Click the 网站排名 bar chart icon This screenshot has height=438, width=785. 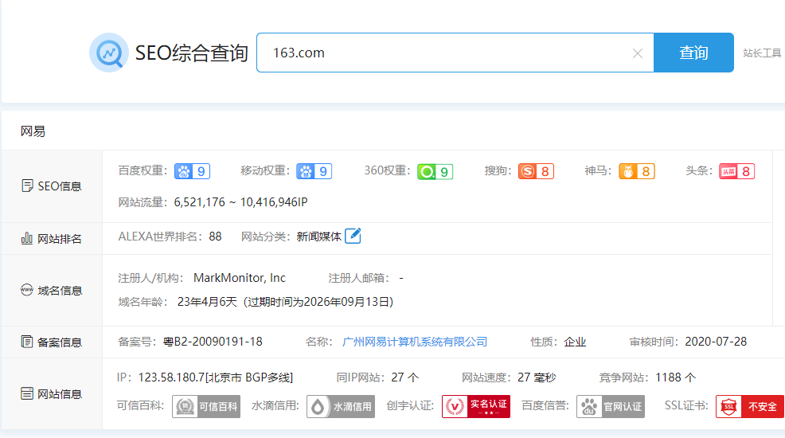[x=26, y=238]
